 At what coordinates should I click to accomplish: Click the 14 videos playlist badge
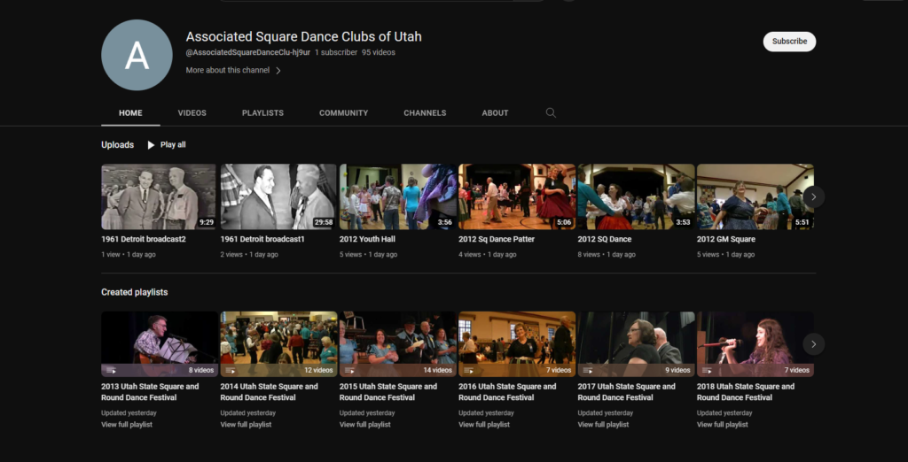(438, 370)
